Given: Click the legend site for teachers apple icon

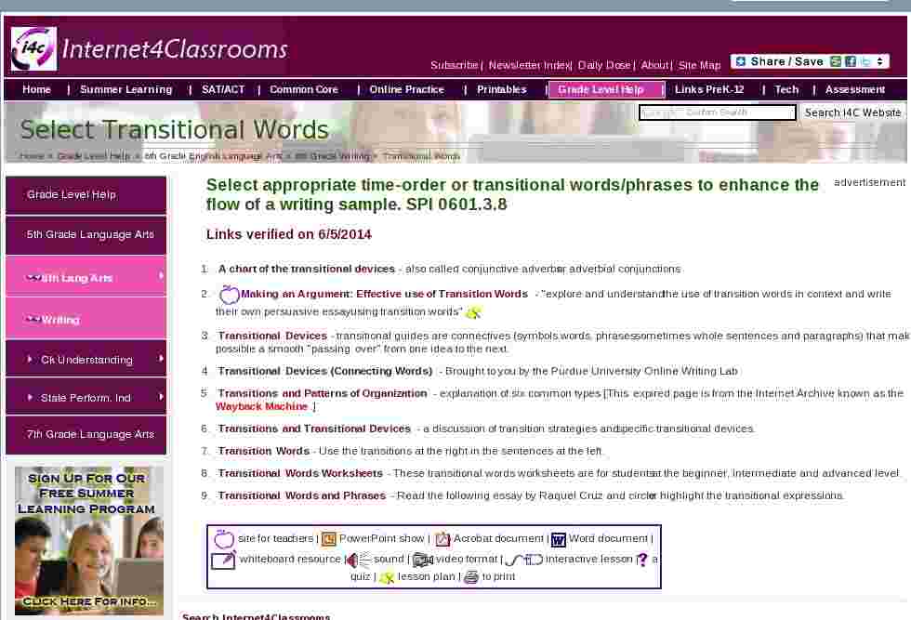Looking at the screenshot, I should click(224, 539).
